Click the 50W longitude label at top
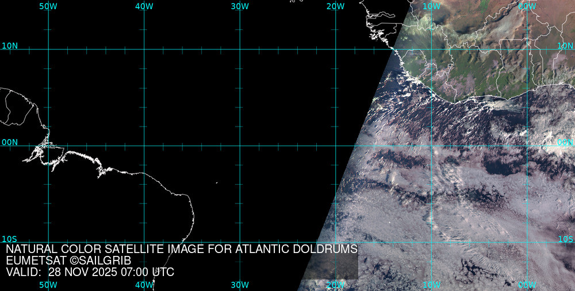 (48, 6)
